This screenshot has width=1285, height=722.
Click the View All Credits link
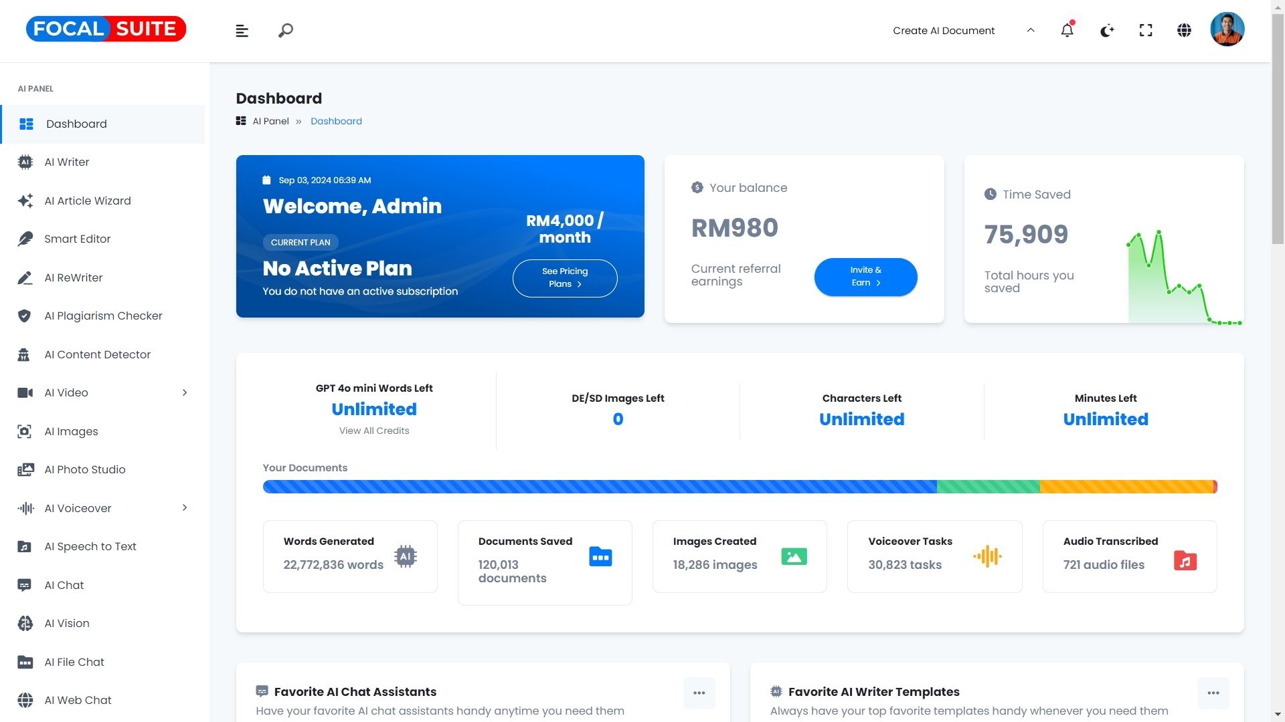pos(373,431)
